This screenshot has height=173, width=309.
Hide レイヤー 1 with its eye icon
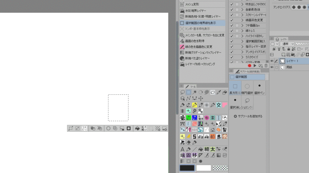[x=272, y=61]
